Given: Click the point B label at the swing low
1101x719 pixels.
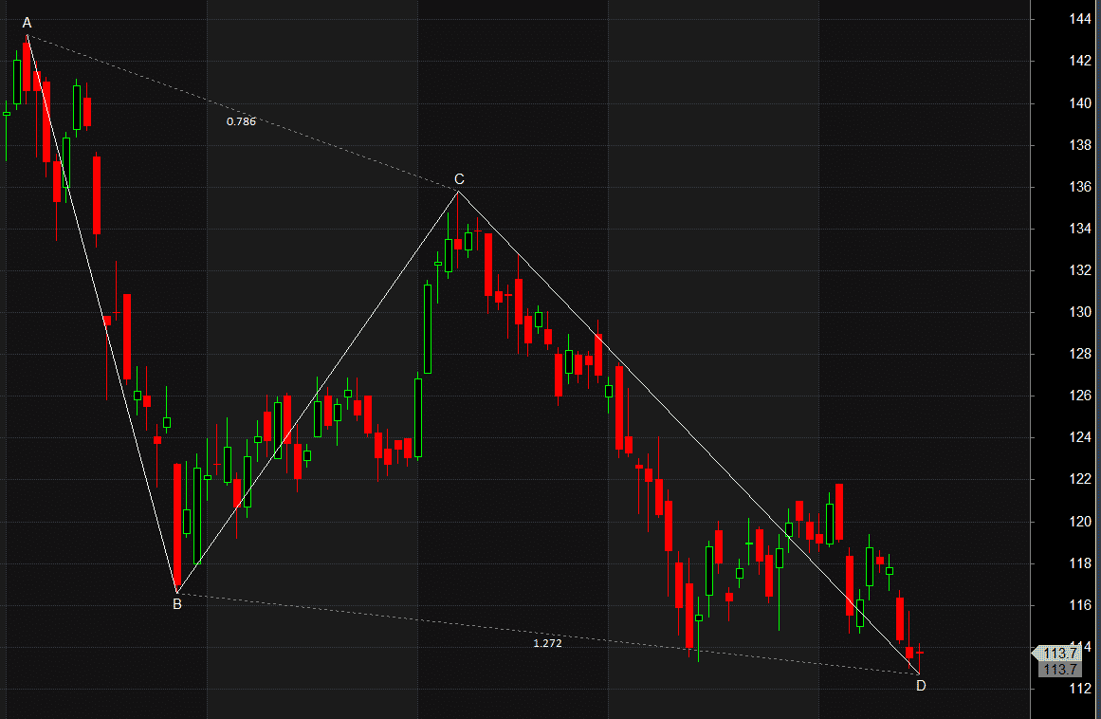Looking at the screenshot, I should (176, 605).
